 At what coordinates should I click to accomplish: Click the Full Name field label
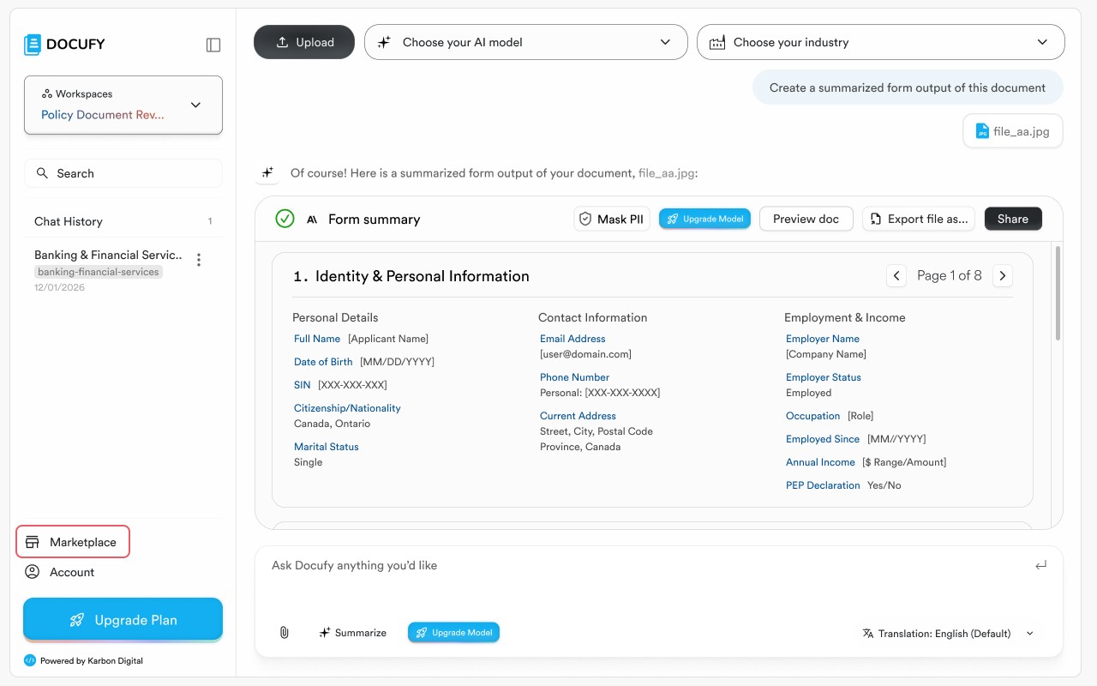pos(317,339)
